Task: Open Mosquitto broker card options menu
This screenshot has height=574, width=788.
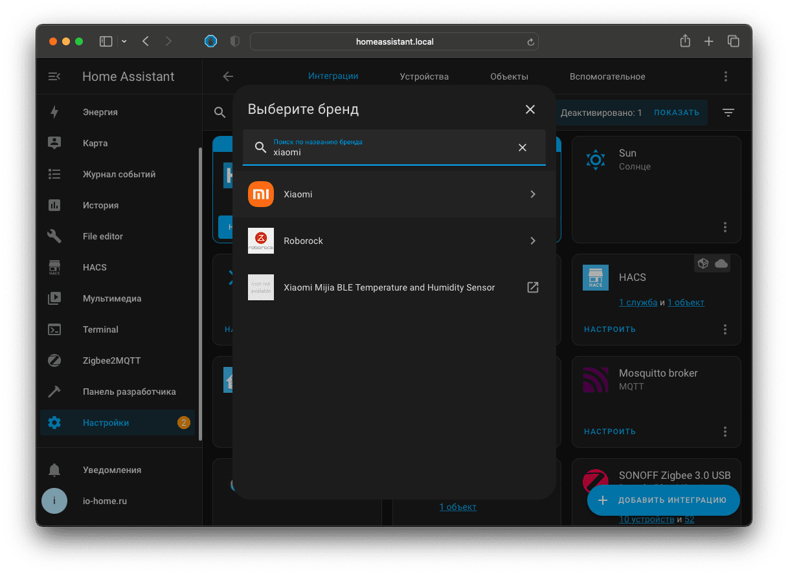Action: tap(725, 432)
